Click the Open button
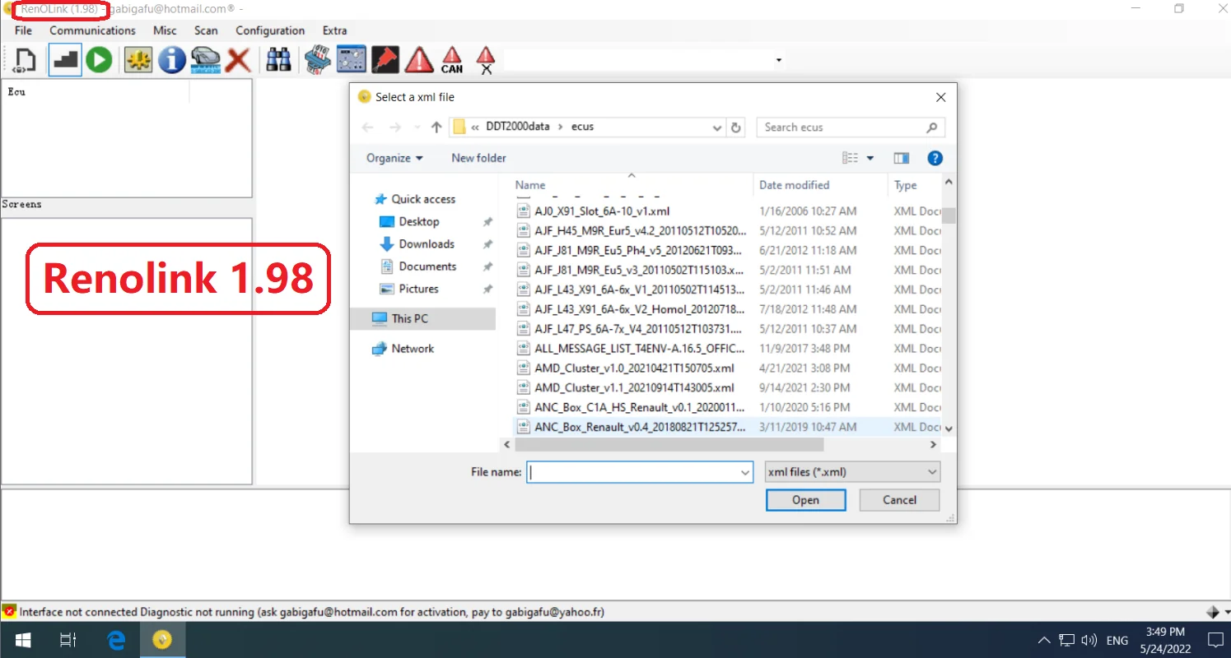The image size is (1231, 658). coord(805,500)
